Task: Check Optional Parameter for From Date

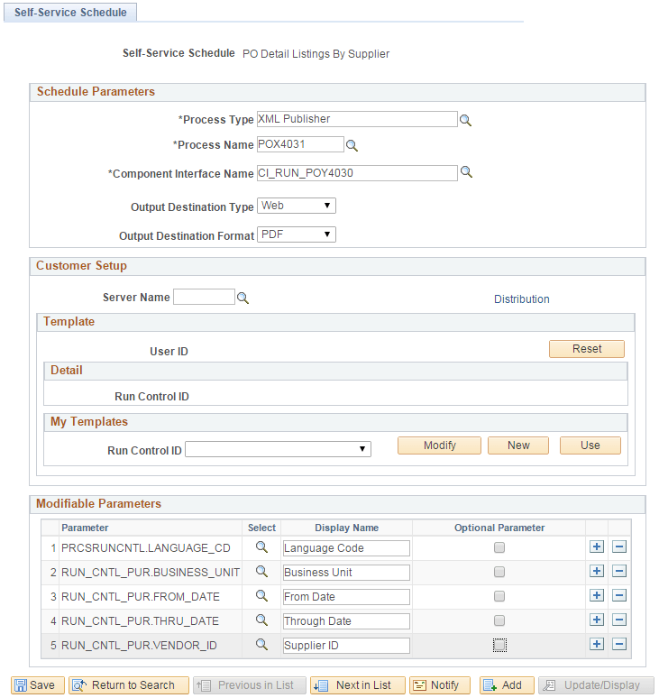Action: pos(499,596)
